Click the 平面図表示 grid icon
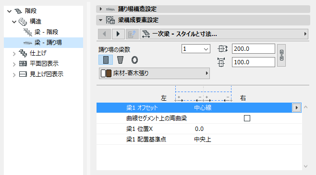The width and height of the screenshot is (316, 175). [x=23, y=64]
